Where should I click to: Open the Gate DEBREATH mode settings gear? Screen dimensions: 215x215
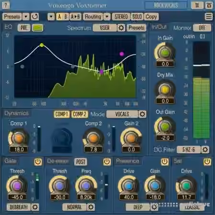point(35,207)
